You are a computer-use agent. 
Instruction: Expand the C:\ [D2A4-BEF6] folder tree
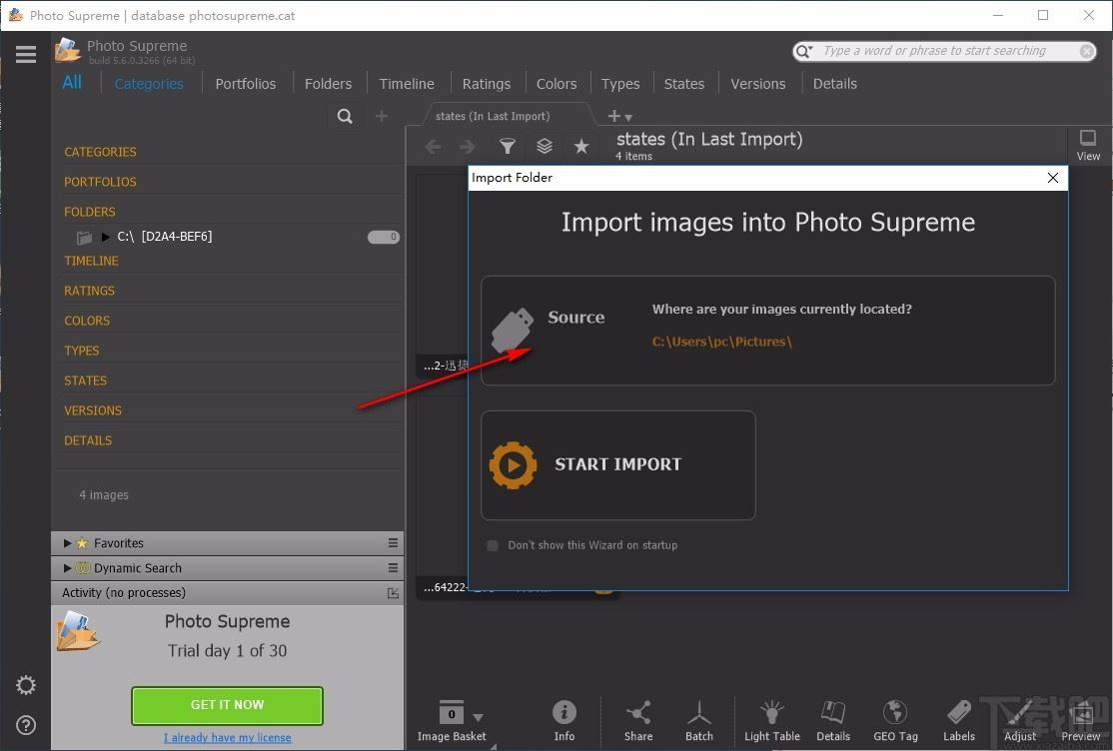pyautogui.click(x=106, y=237)
